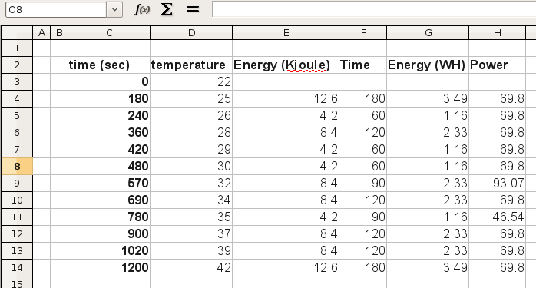The width and height of the screenshot is (536, 288).
Task: Select row 14 header
Action: point(17,268)
